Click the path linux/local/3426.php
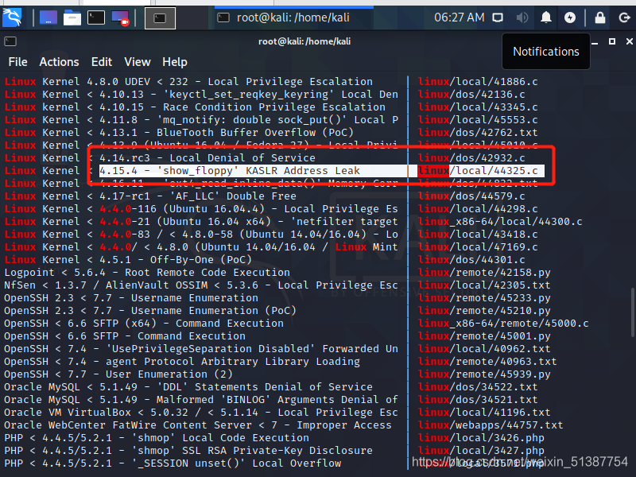 [481, 438]
